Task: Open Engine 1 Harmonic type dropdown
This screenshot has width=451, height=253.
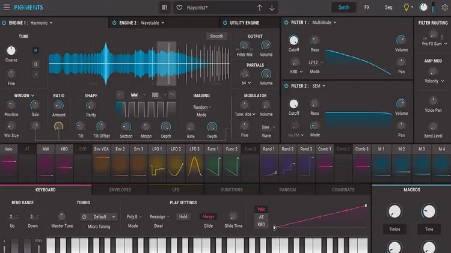Action: tap(41, 23)
